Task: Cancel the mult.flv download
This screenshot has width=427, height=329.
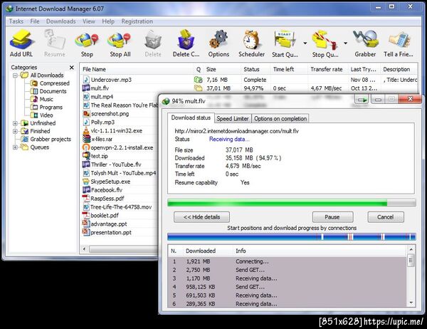Action: click(385, 217)
